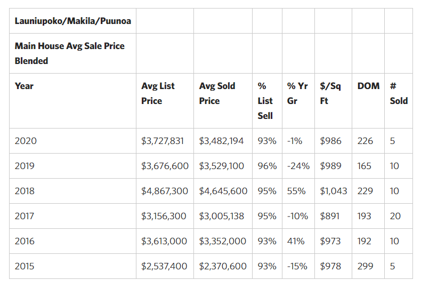Click the # Sold column header
The width and height of the screenshot is (421, 288).
click(399, 93)
